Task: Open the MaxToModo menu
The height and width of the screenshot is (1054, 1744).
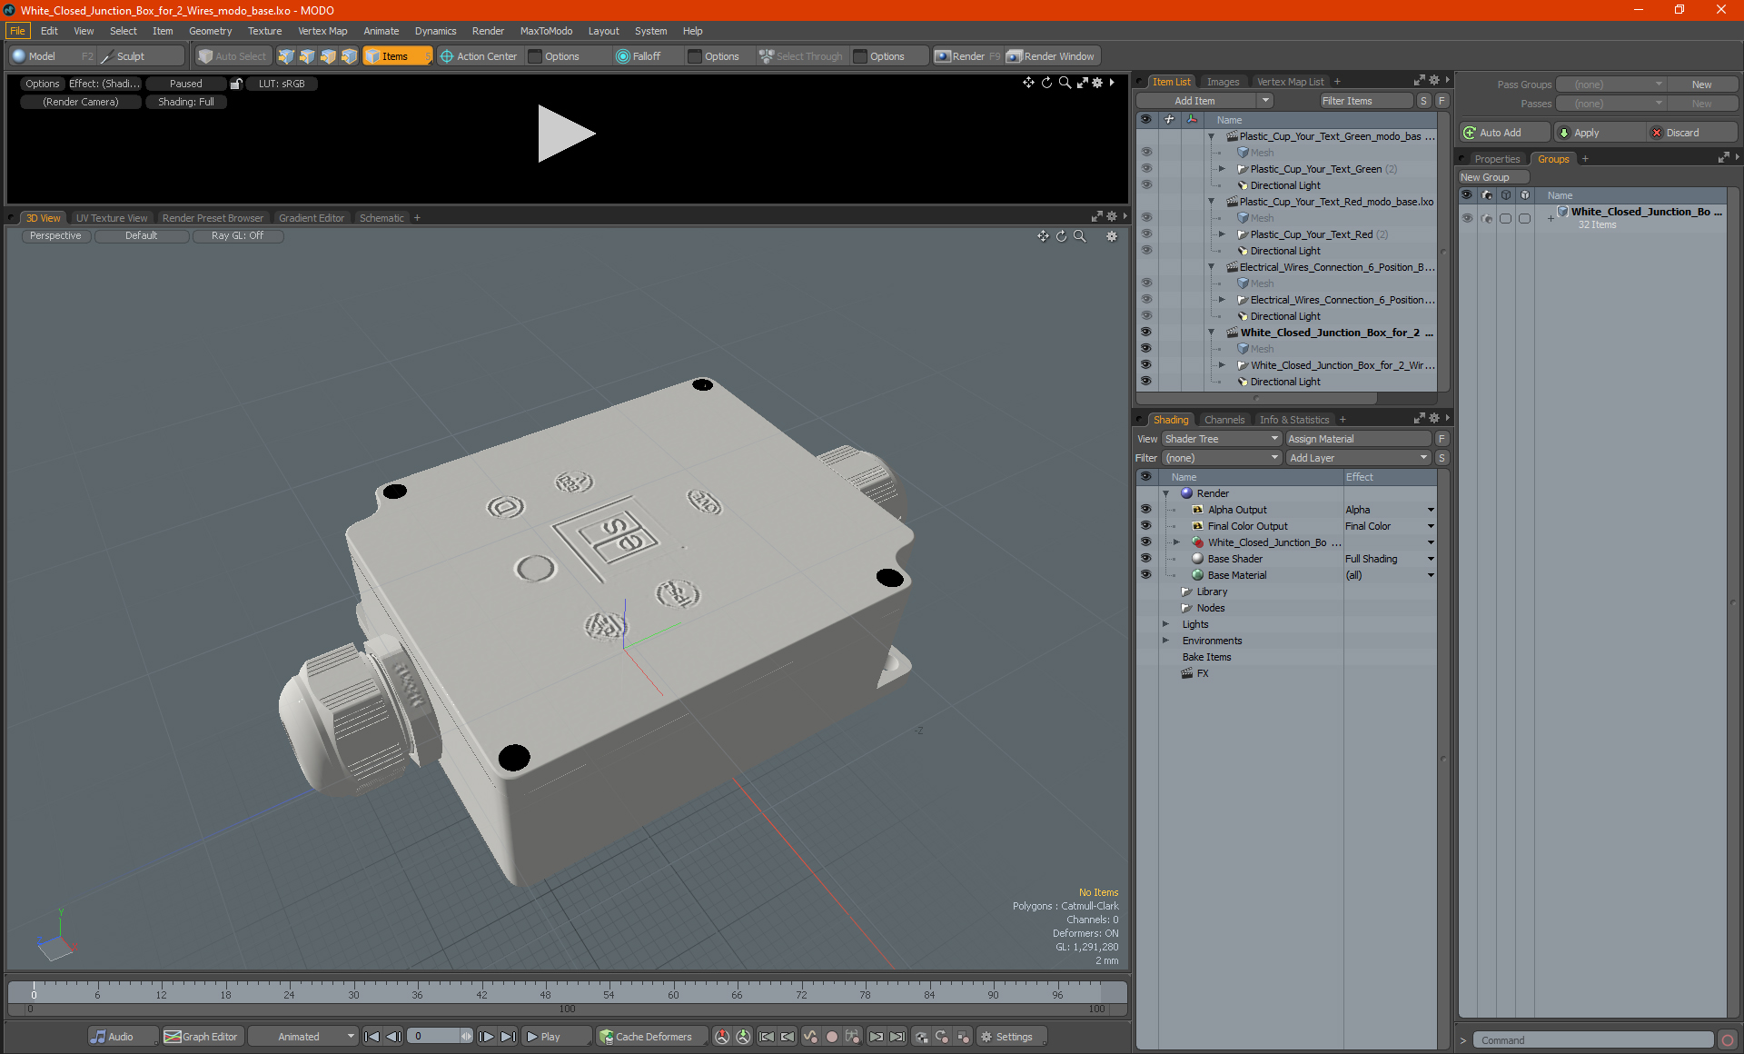Action: 546,31
